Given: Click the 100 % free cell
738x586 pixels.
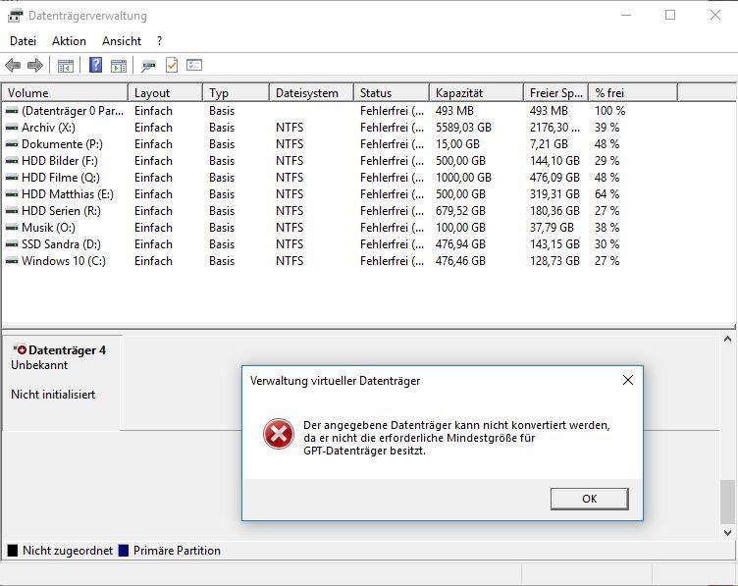Looking at the screenshot, I should 609,111.
